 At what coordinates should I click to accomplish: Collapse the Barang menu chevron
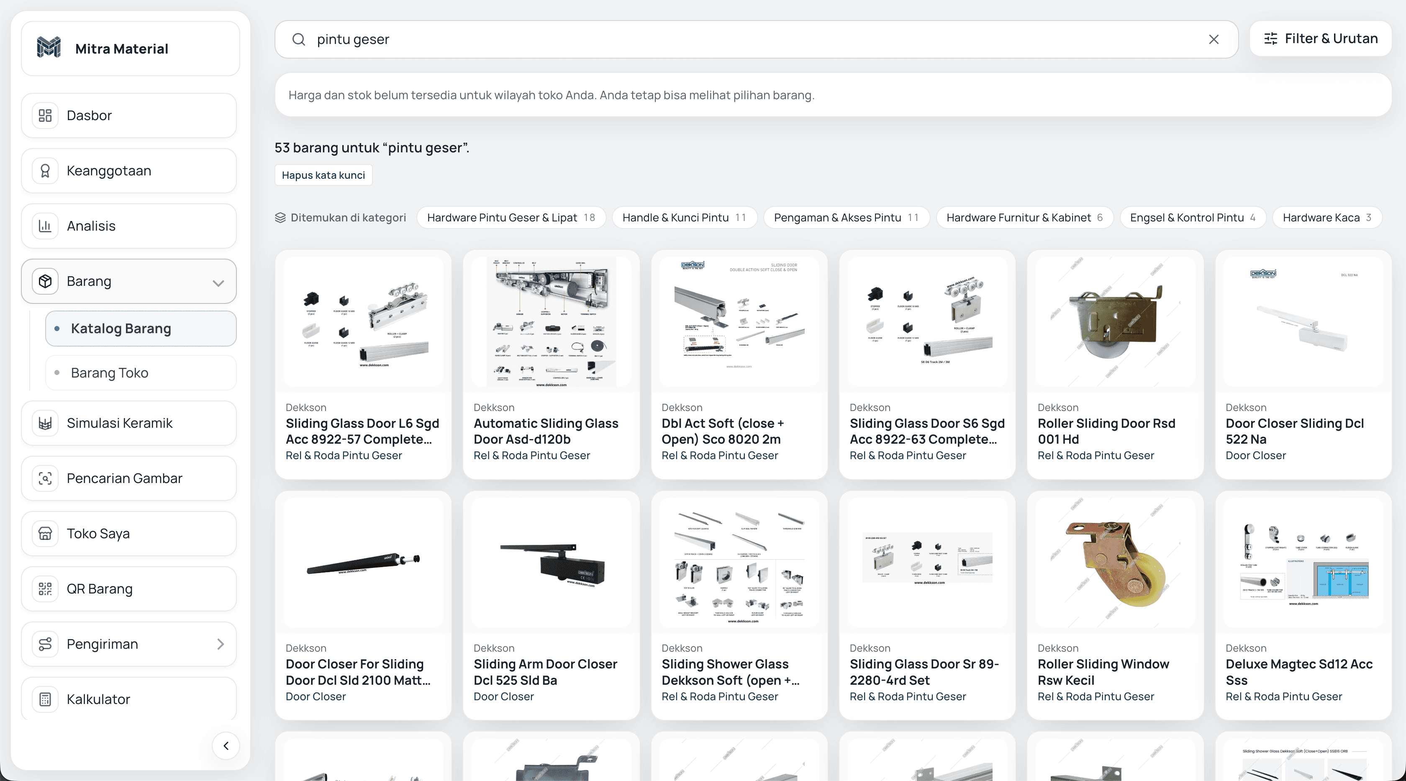(x=218, y=283)
